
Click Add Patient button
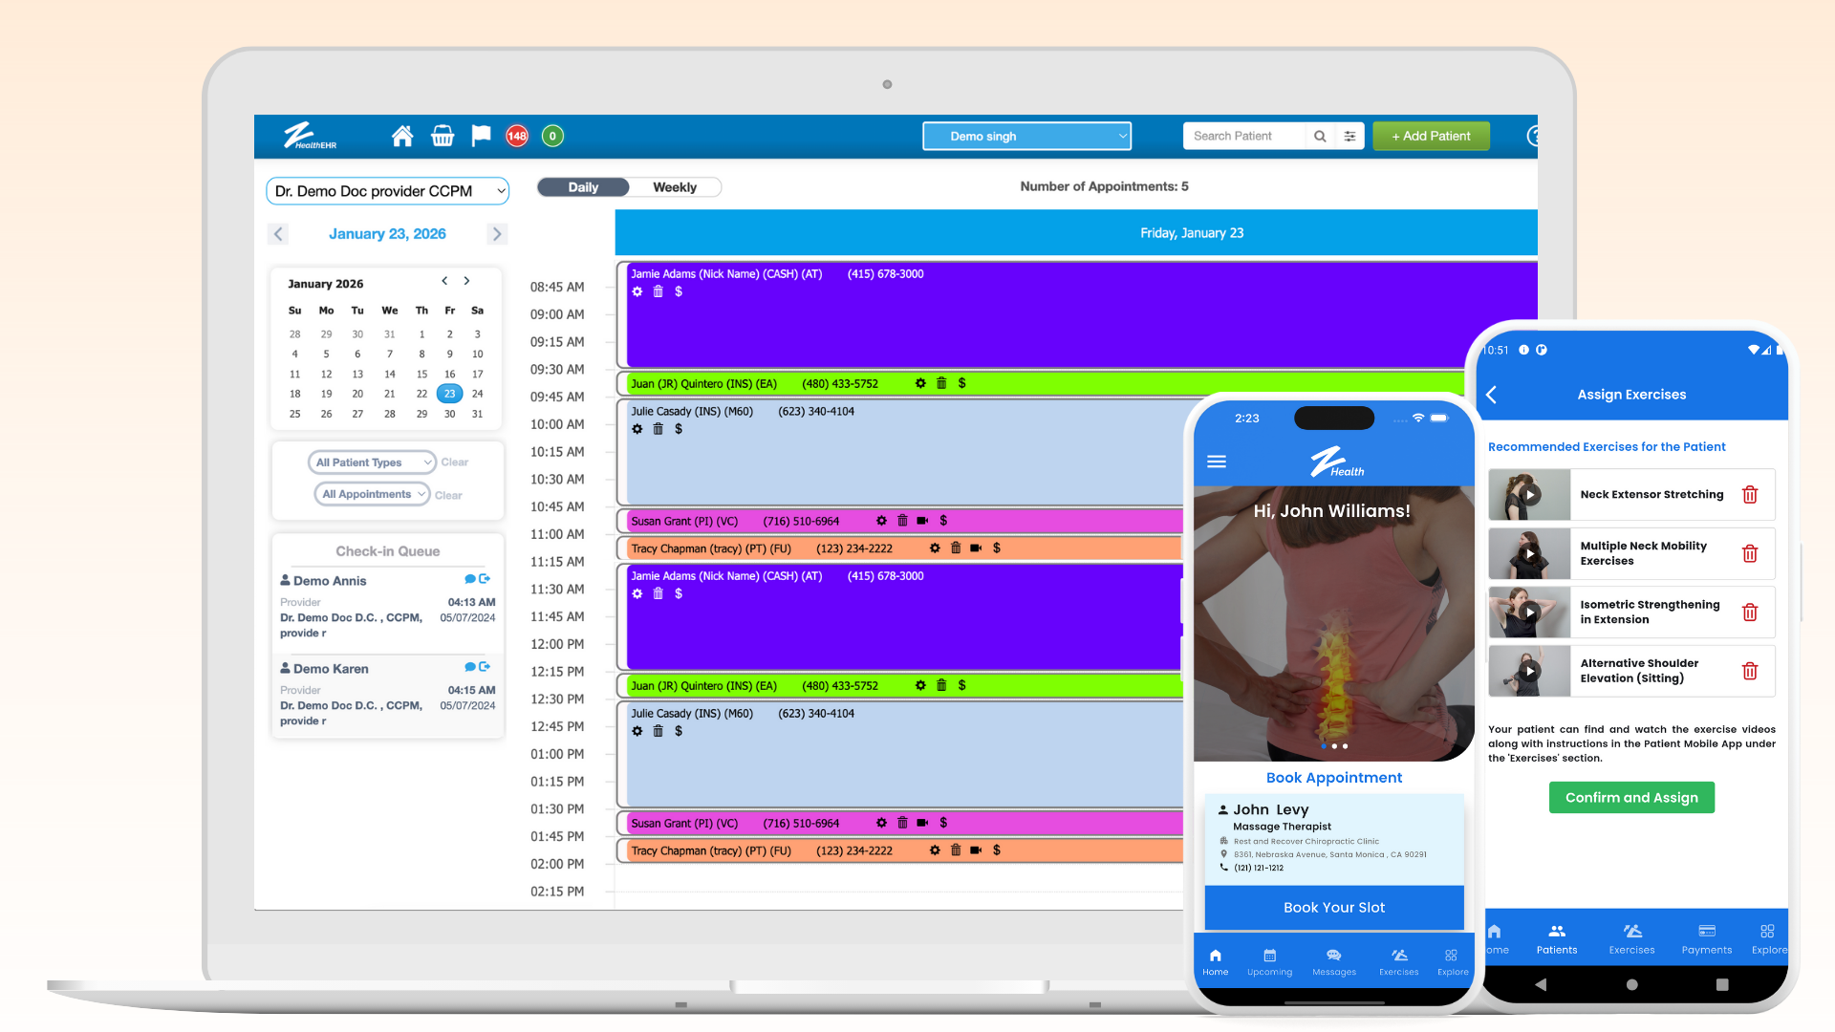(x=1431, y=137)
